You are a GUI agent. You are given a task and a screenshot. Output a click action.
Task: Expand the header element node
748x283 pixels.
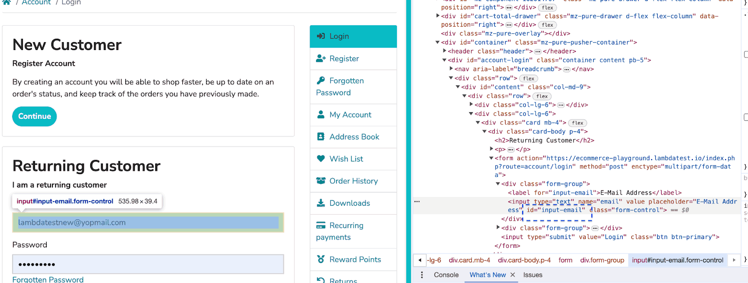coord(445,51)
